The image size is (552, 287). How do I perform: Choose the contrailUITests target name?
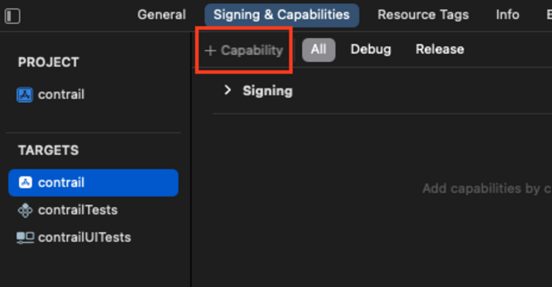[x=84, y=237]
